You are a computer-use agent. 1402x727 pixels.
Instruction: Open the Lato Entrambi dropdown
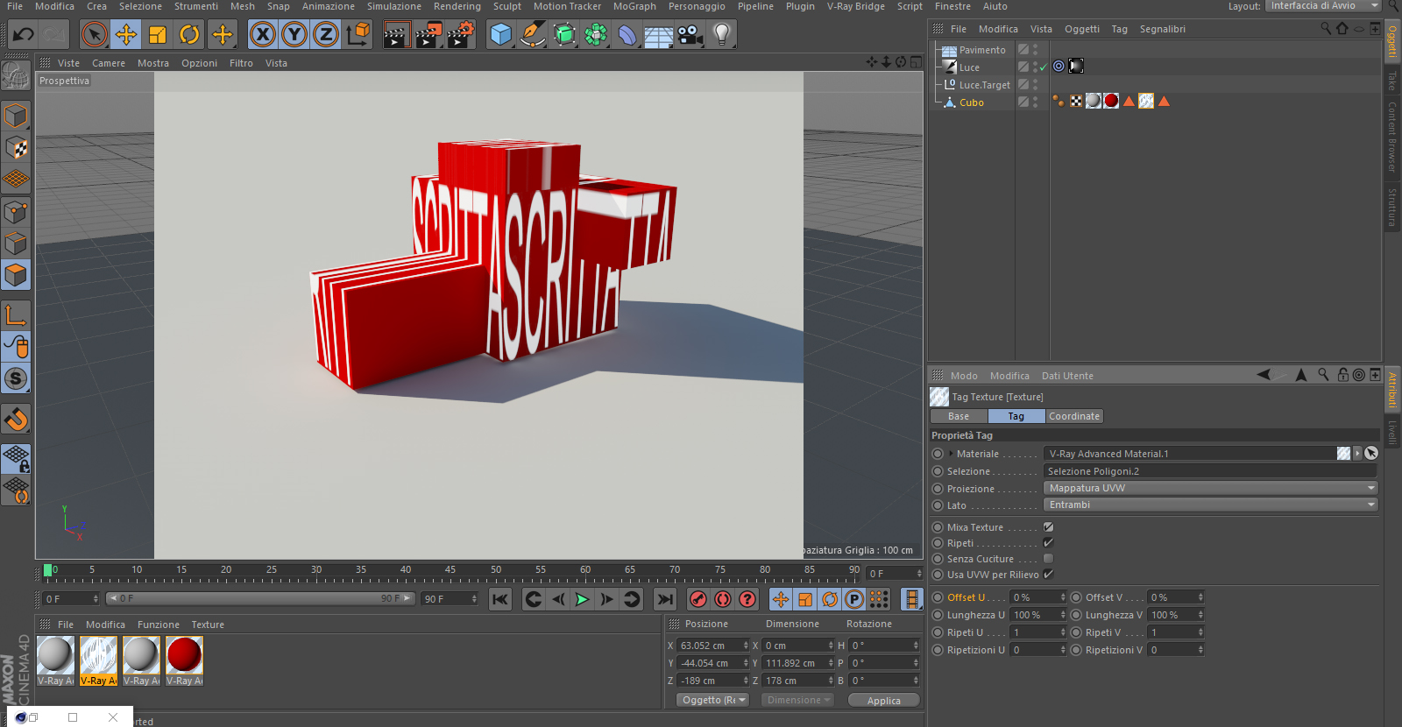click(x=1210, y=505)
